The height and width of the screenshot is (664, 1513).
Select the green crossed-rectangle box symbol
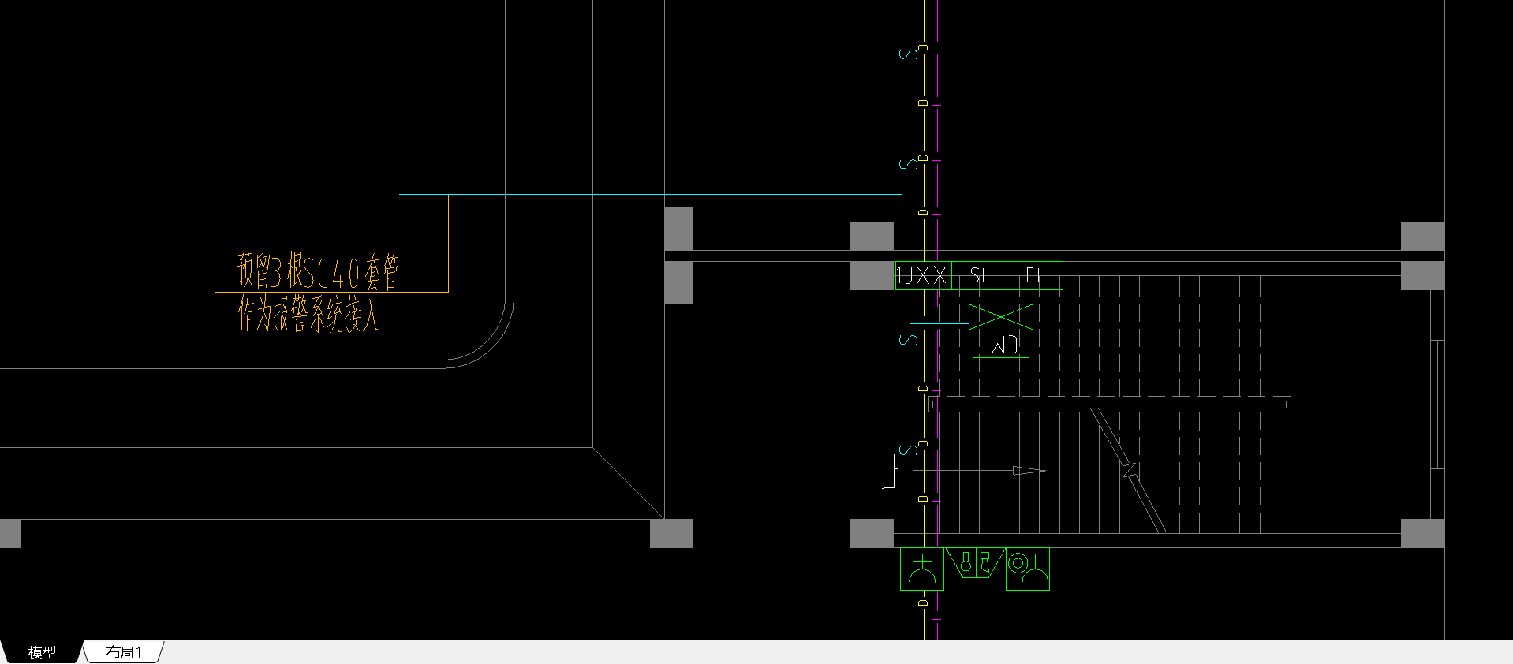[x=1000, y=317]
